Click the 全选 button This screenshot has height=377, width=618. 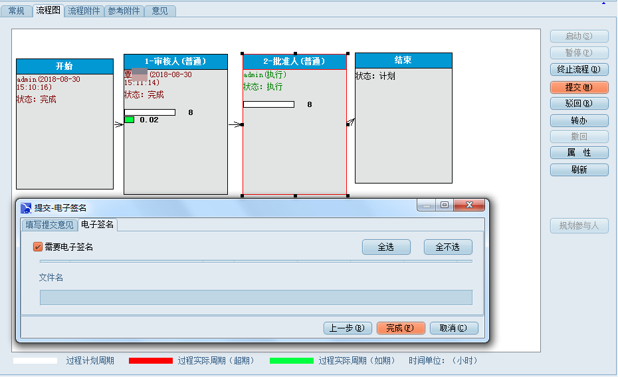pos(386,247)
